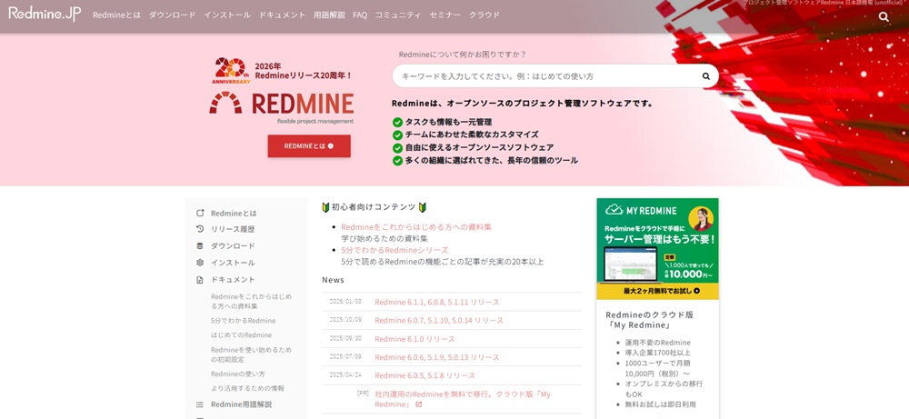Select ドキュメント in the left sidebar

pyautogui.click(x=233, y=279)
